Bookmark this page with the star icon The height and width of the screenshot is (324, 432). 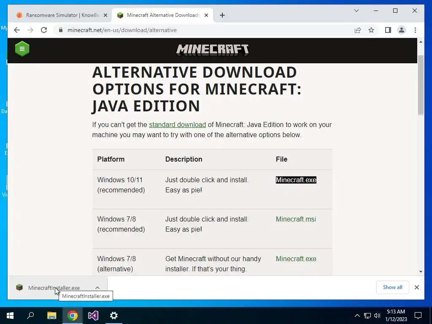point(371,30)
